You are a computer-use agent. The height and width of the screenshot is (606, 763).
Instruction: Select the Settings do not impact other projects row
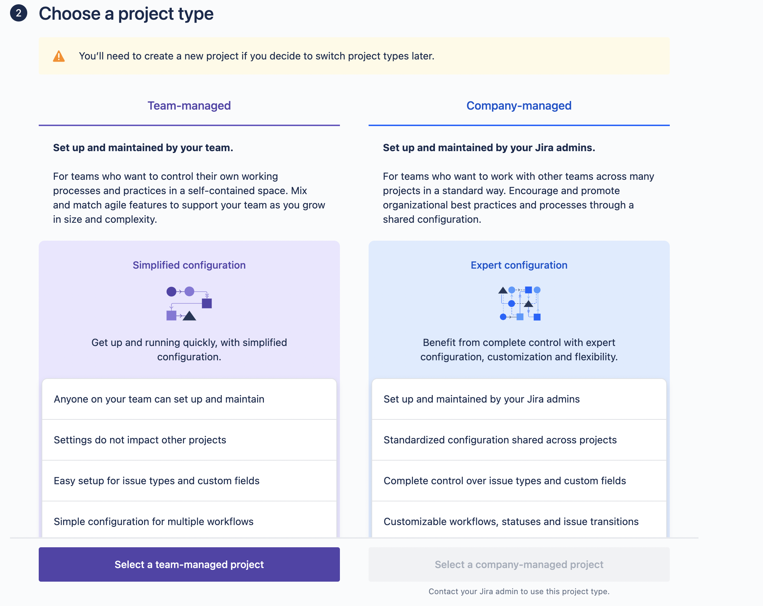click(x=189, y=440)
